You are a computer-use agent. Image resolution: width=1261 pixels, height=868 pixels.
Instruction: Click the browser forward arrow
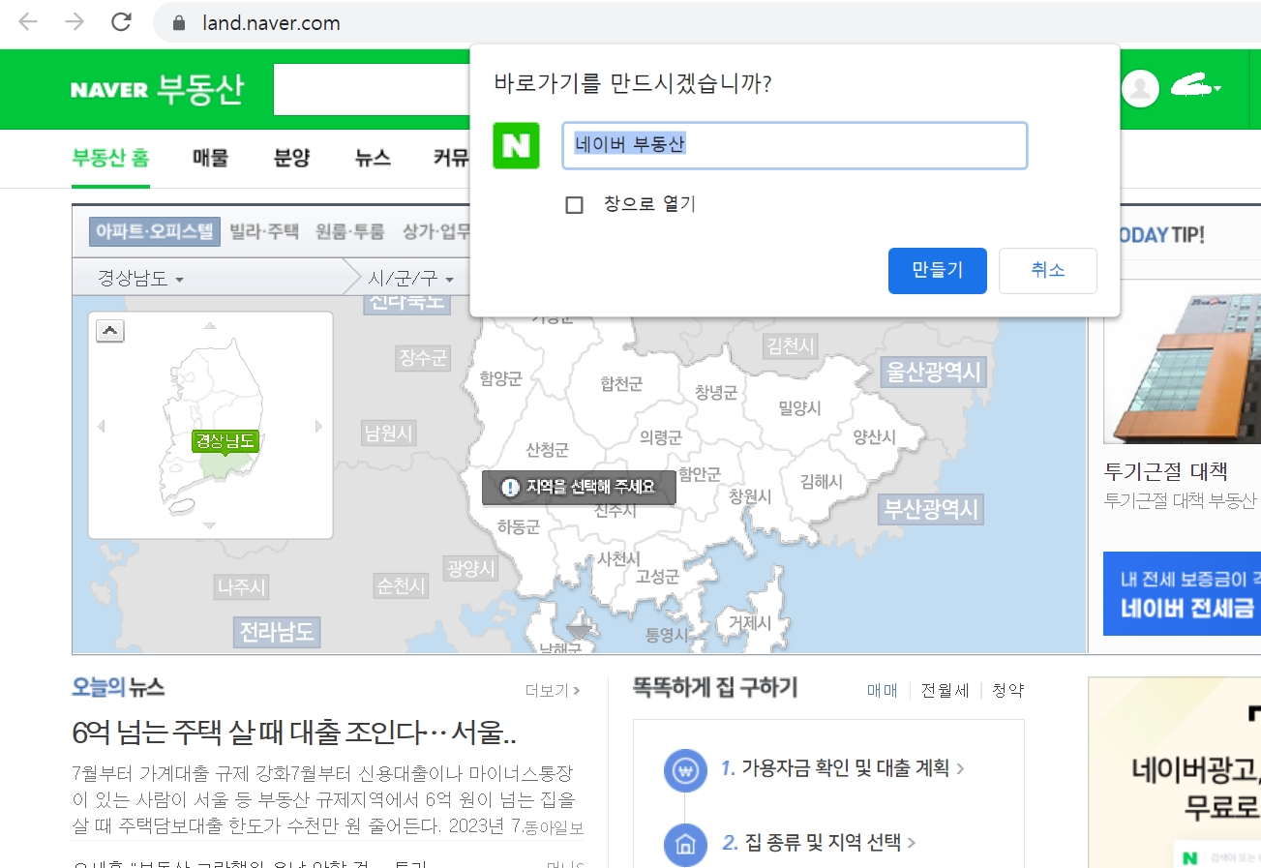point(75,21)
